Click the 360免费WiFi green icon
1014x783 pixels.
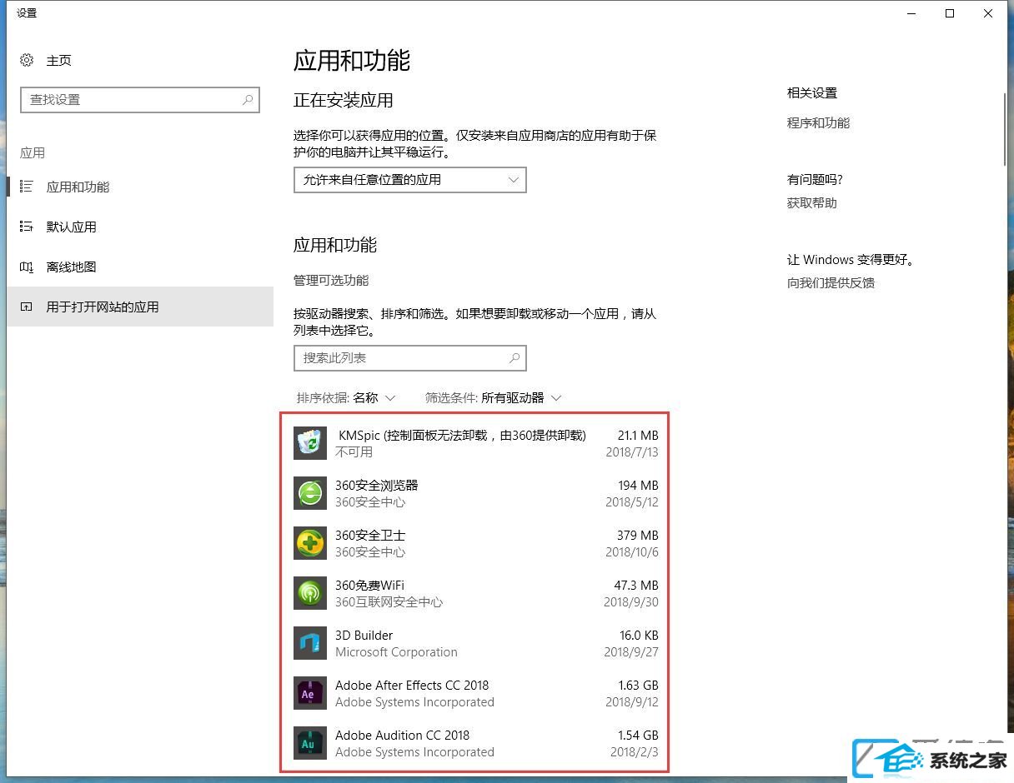pos(310,593)
